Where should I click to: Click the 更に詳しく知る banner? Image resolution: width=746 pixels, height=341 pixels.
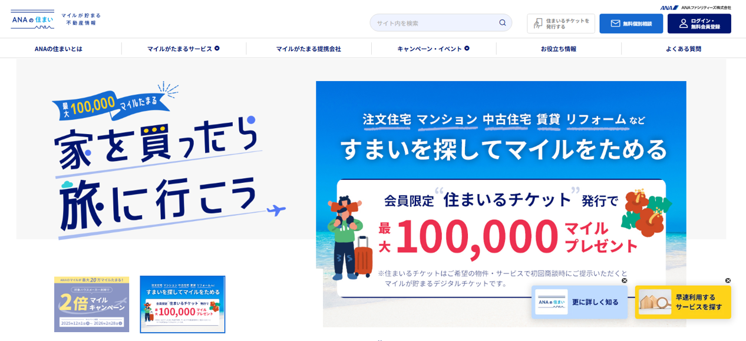tap(579, 302)
